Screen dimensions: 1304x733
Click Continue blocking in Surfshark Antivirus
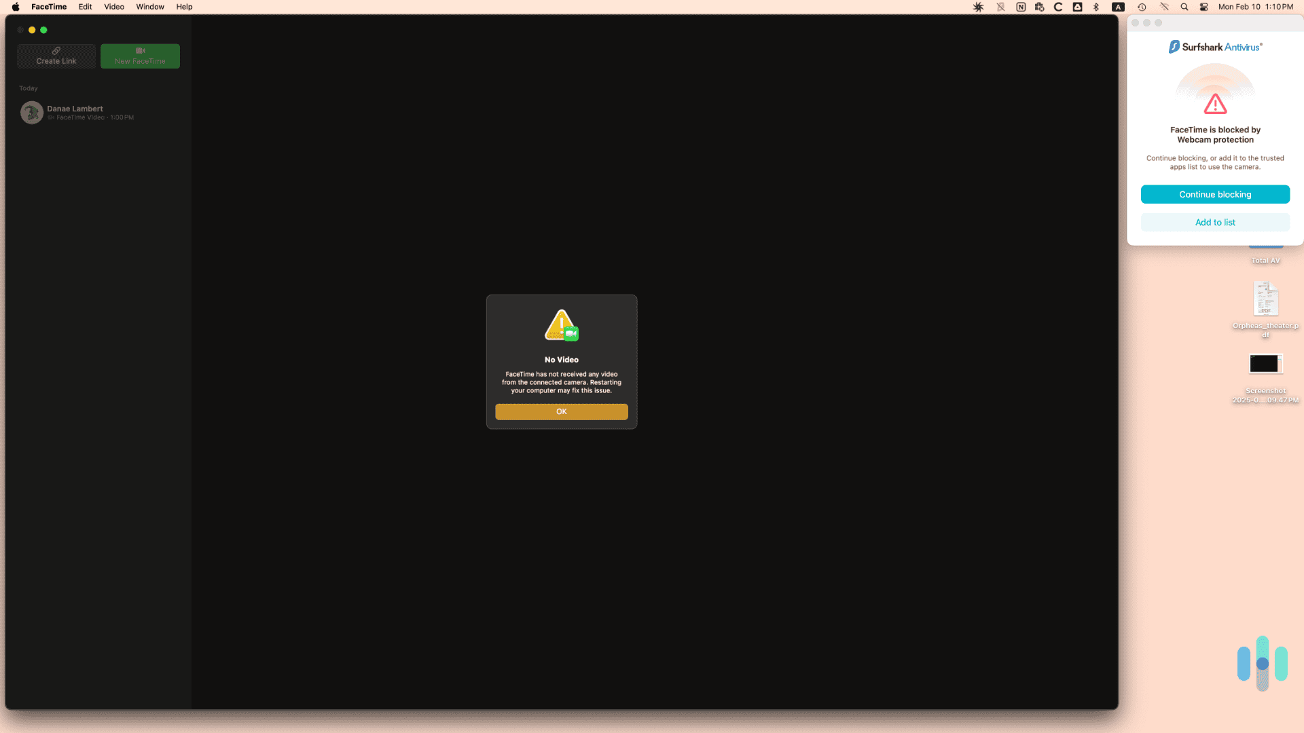pos(1214,194)
